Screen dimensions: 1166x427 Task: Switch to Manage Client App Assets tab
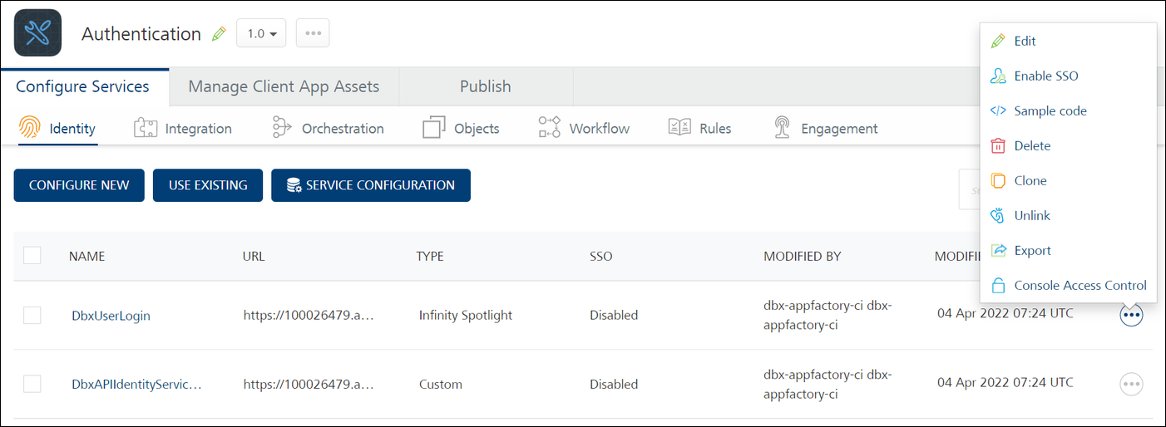click(284, 86)
